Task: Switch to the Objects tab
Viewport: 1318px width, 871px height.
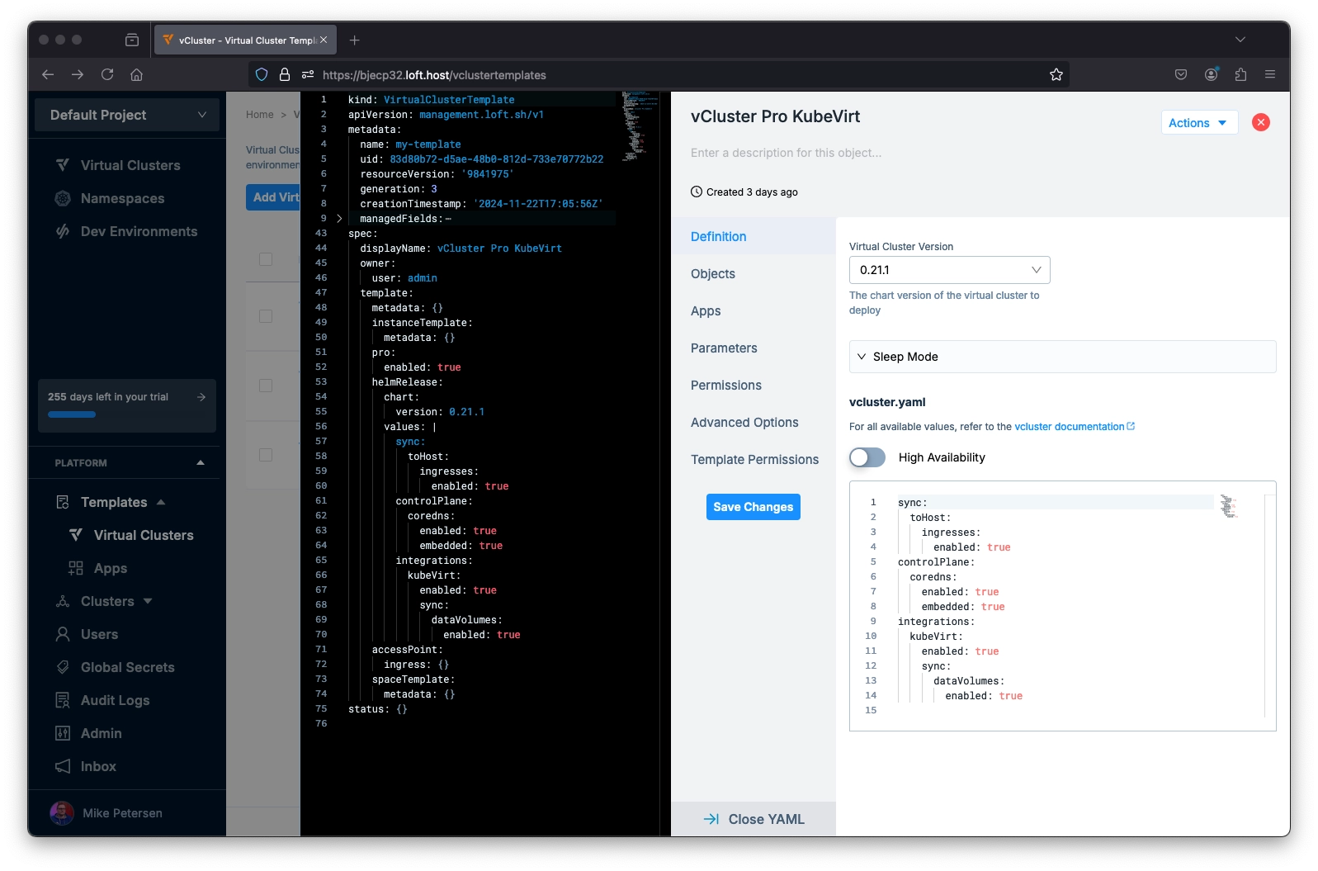Action: pyautogui.click(x=753, y=273)
